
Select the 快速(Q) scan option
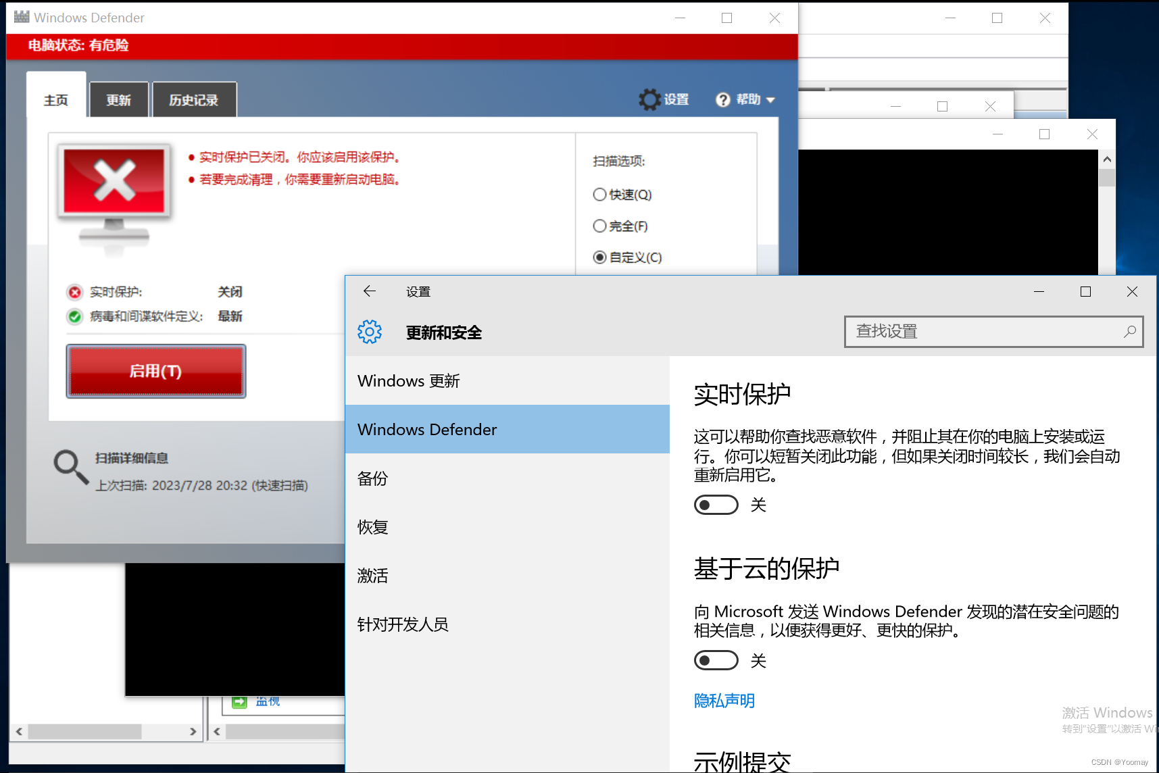(x=599, y=195)
